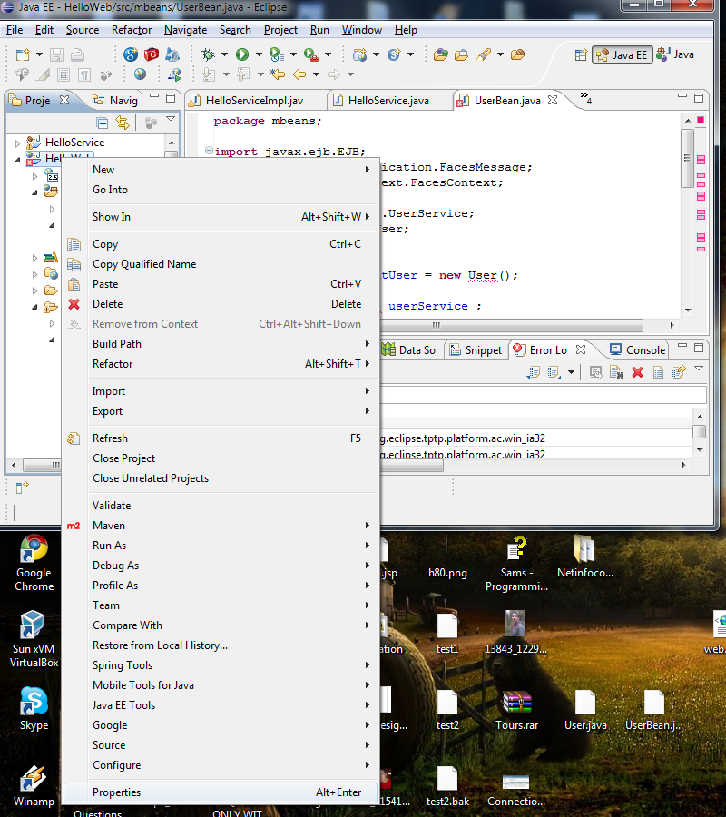Open the Maven submenu in context menu
726x817 pixels.
click(221, 526)
